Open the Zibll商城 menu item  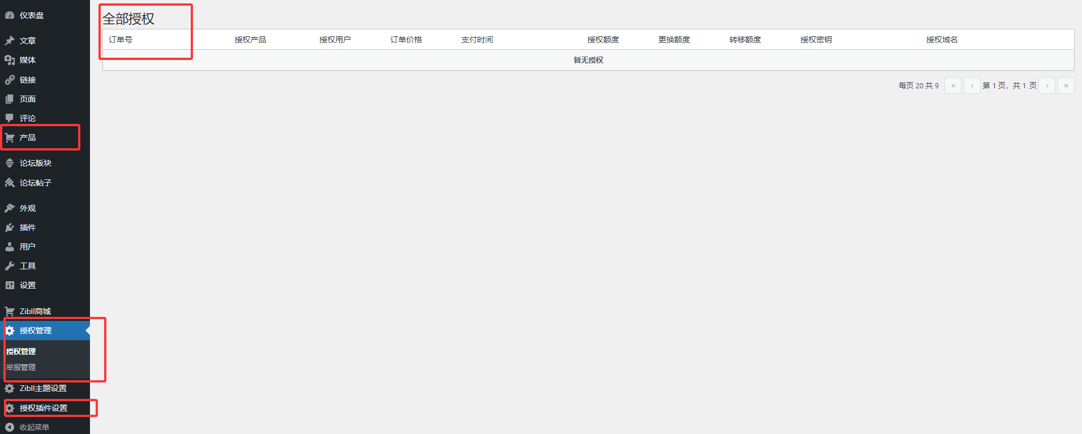(35, 311)
